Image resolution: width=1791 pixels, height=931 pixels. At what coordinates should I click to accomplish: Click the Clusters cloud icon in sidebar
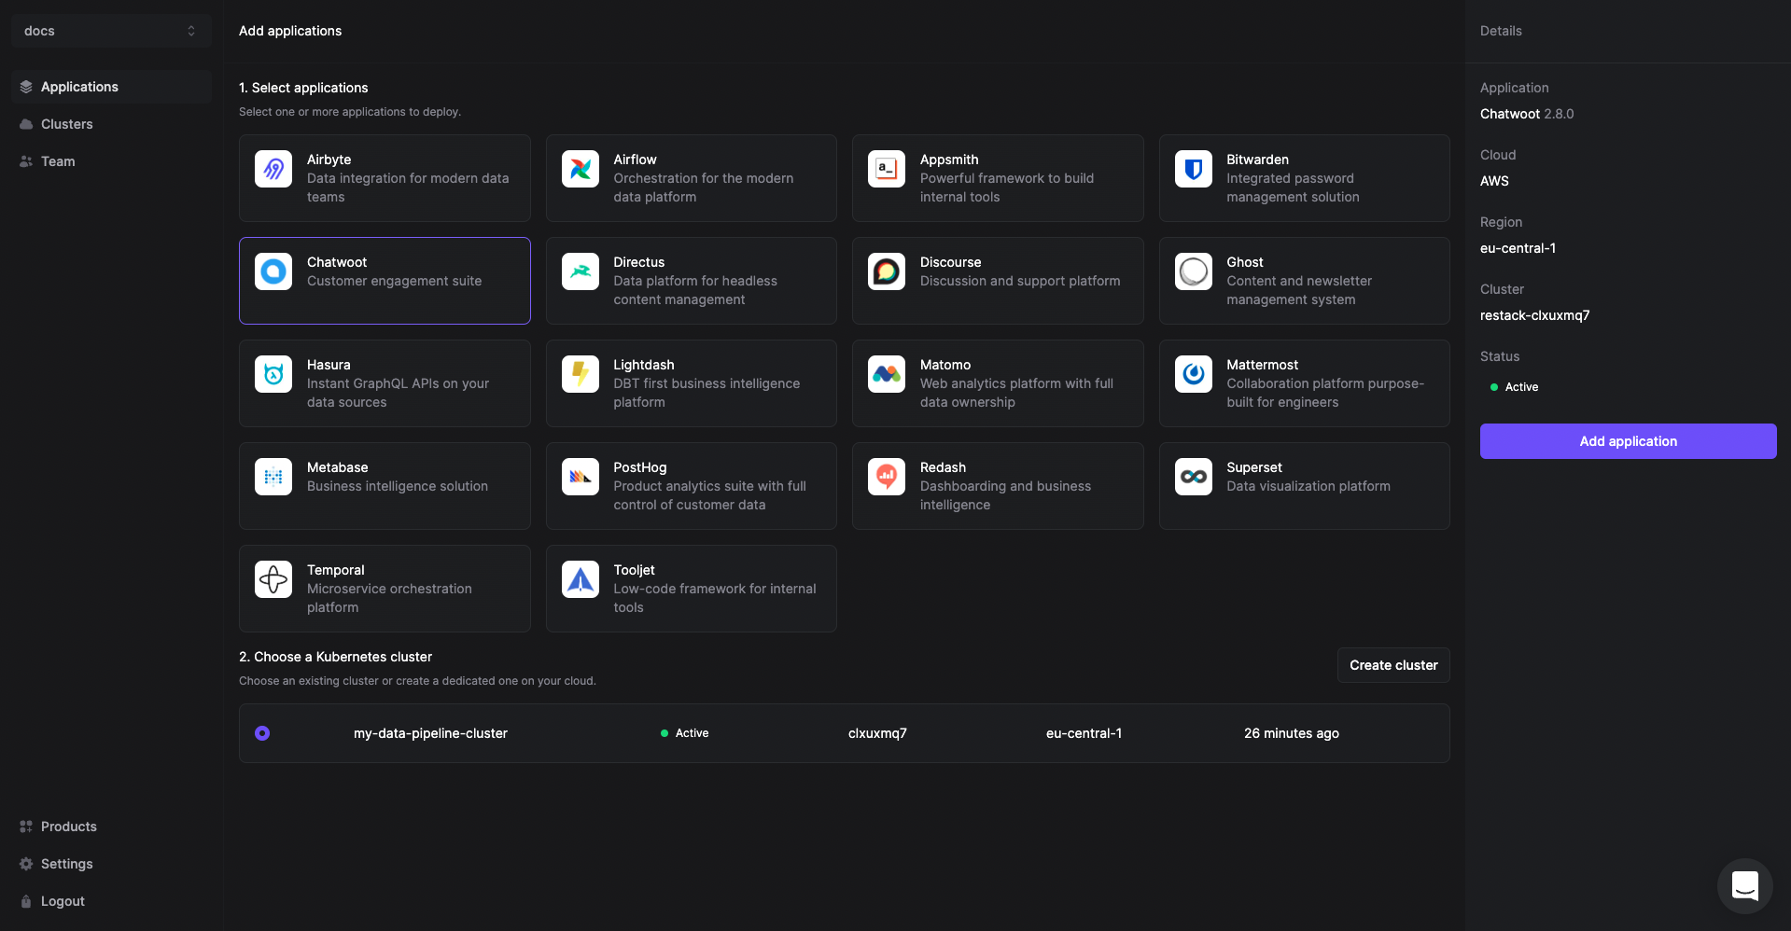click(x=26, y=124)
